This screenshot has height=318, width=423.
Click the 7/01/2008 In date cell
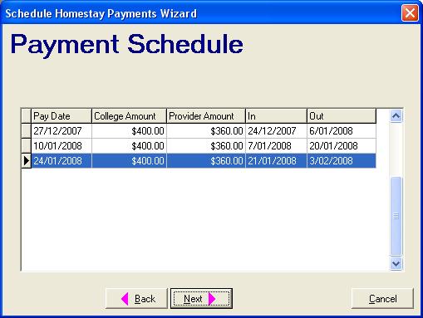tap(276, 145)
